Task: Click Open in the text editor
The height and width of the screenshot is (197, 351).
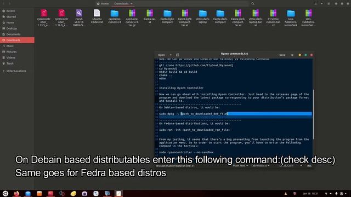Action: [161, 55]
